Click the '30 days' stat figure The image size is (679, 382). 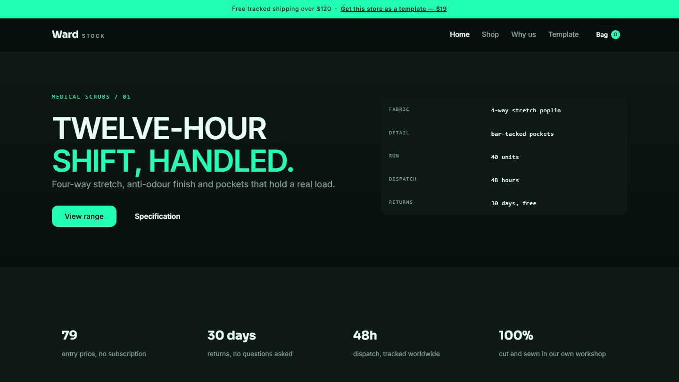click(232, 335)
